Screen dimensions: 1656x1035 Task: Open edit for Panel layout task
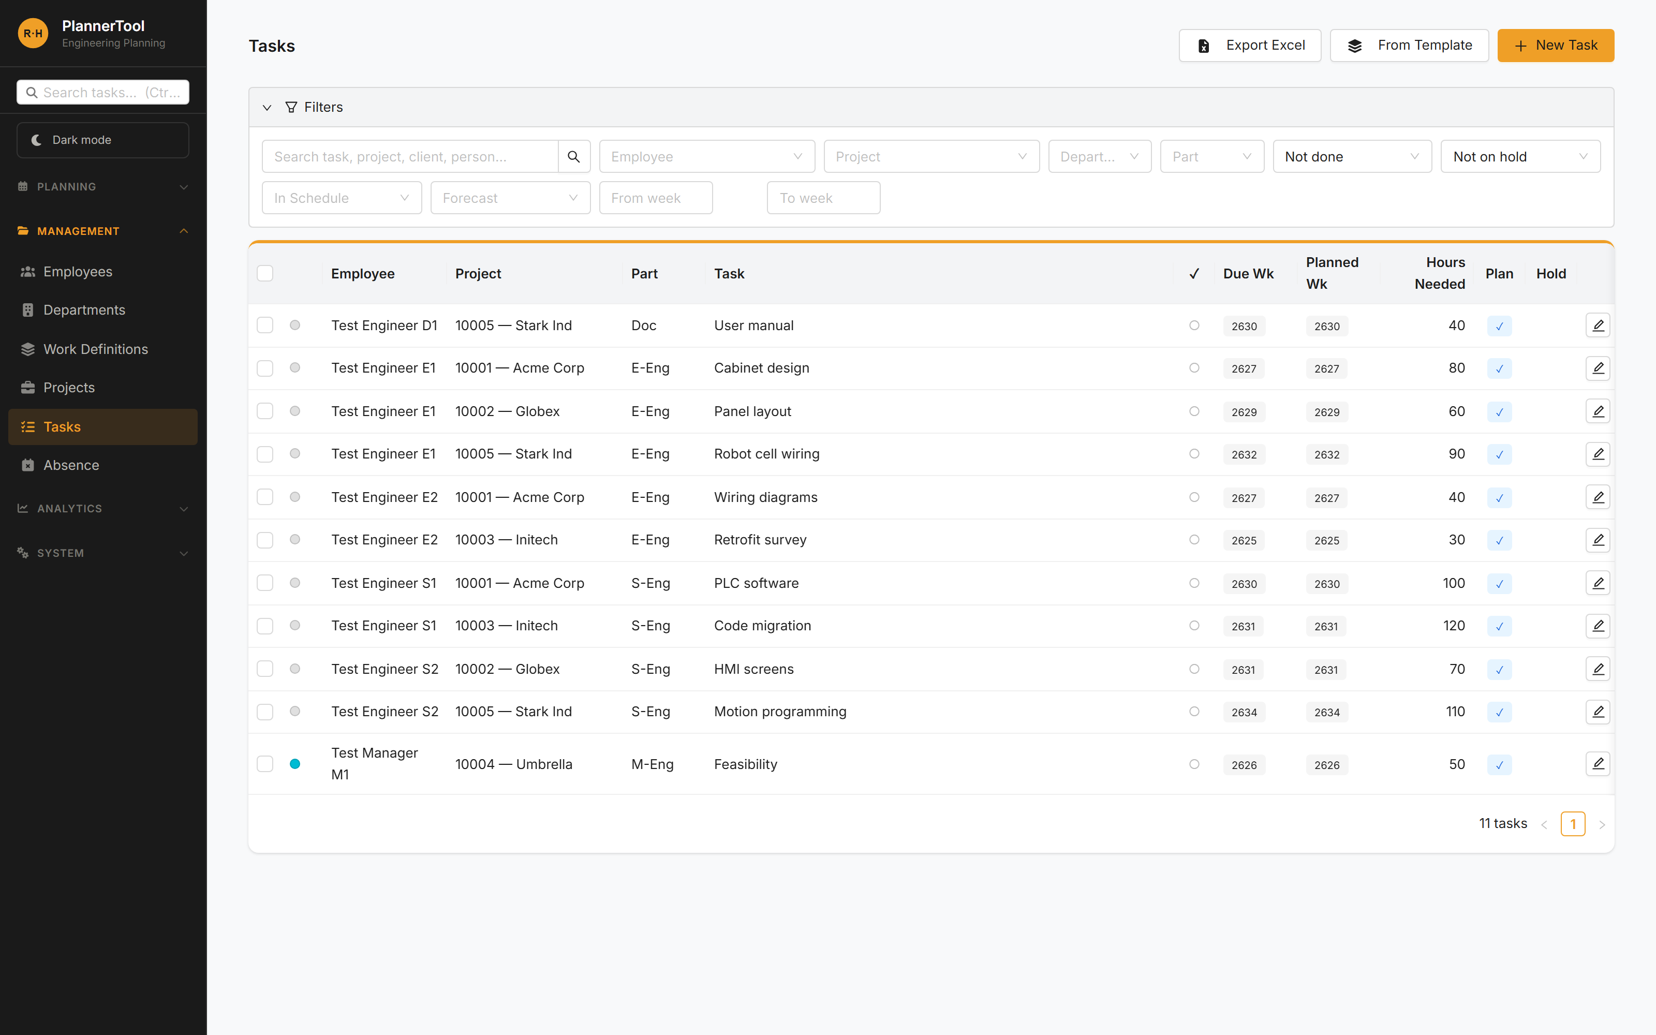click(x=1597, y=411)
